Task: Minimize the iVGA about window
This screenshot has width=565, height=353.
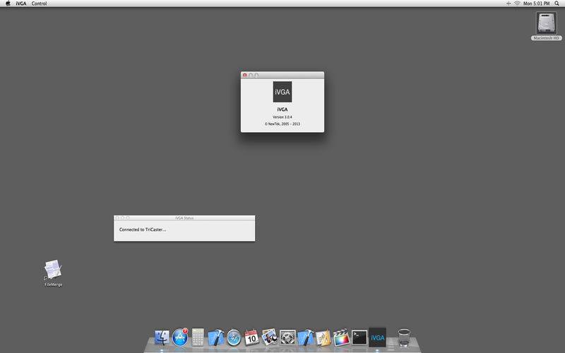Action: tap(251, 75)
